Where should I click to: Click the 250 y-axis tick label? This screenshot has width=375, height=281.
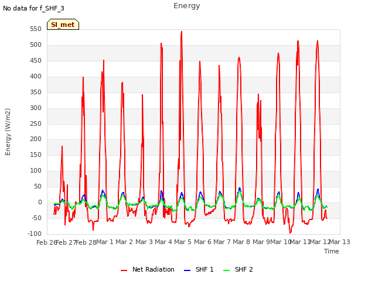point(36,124)
